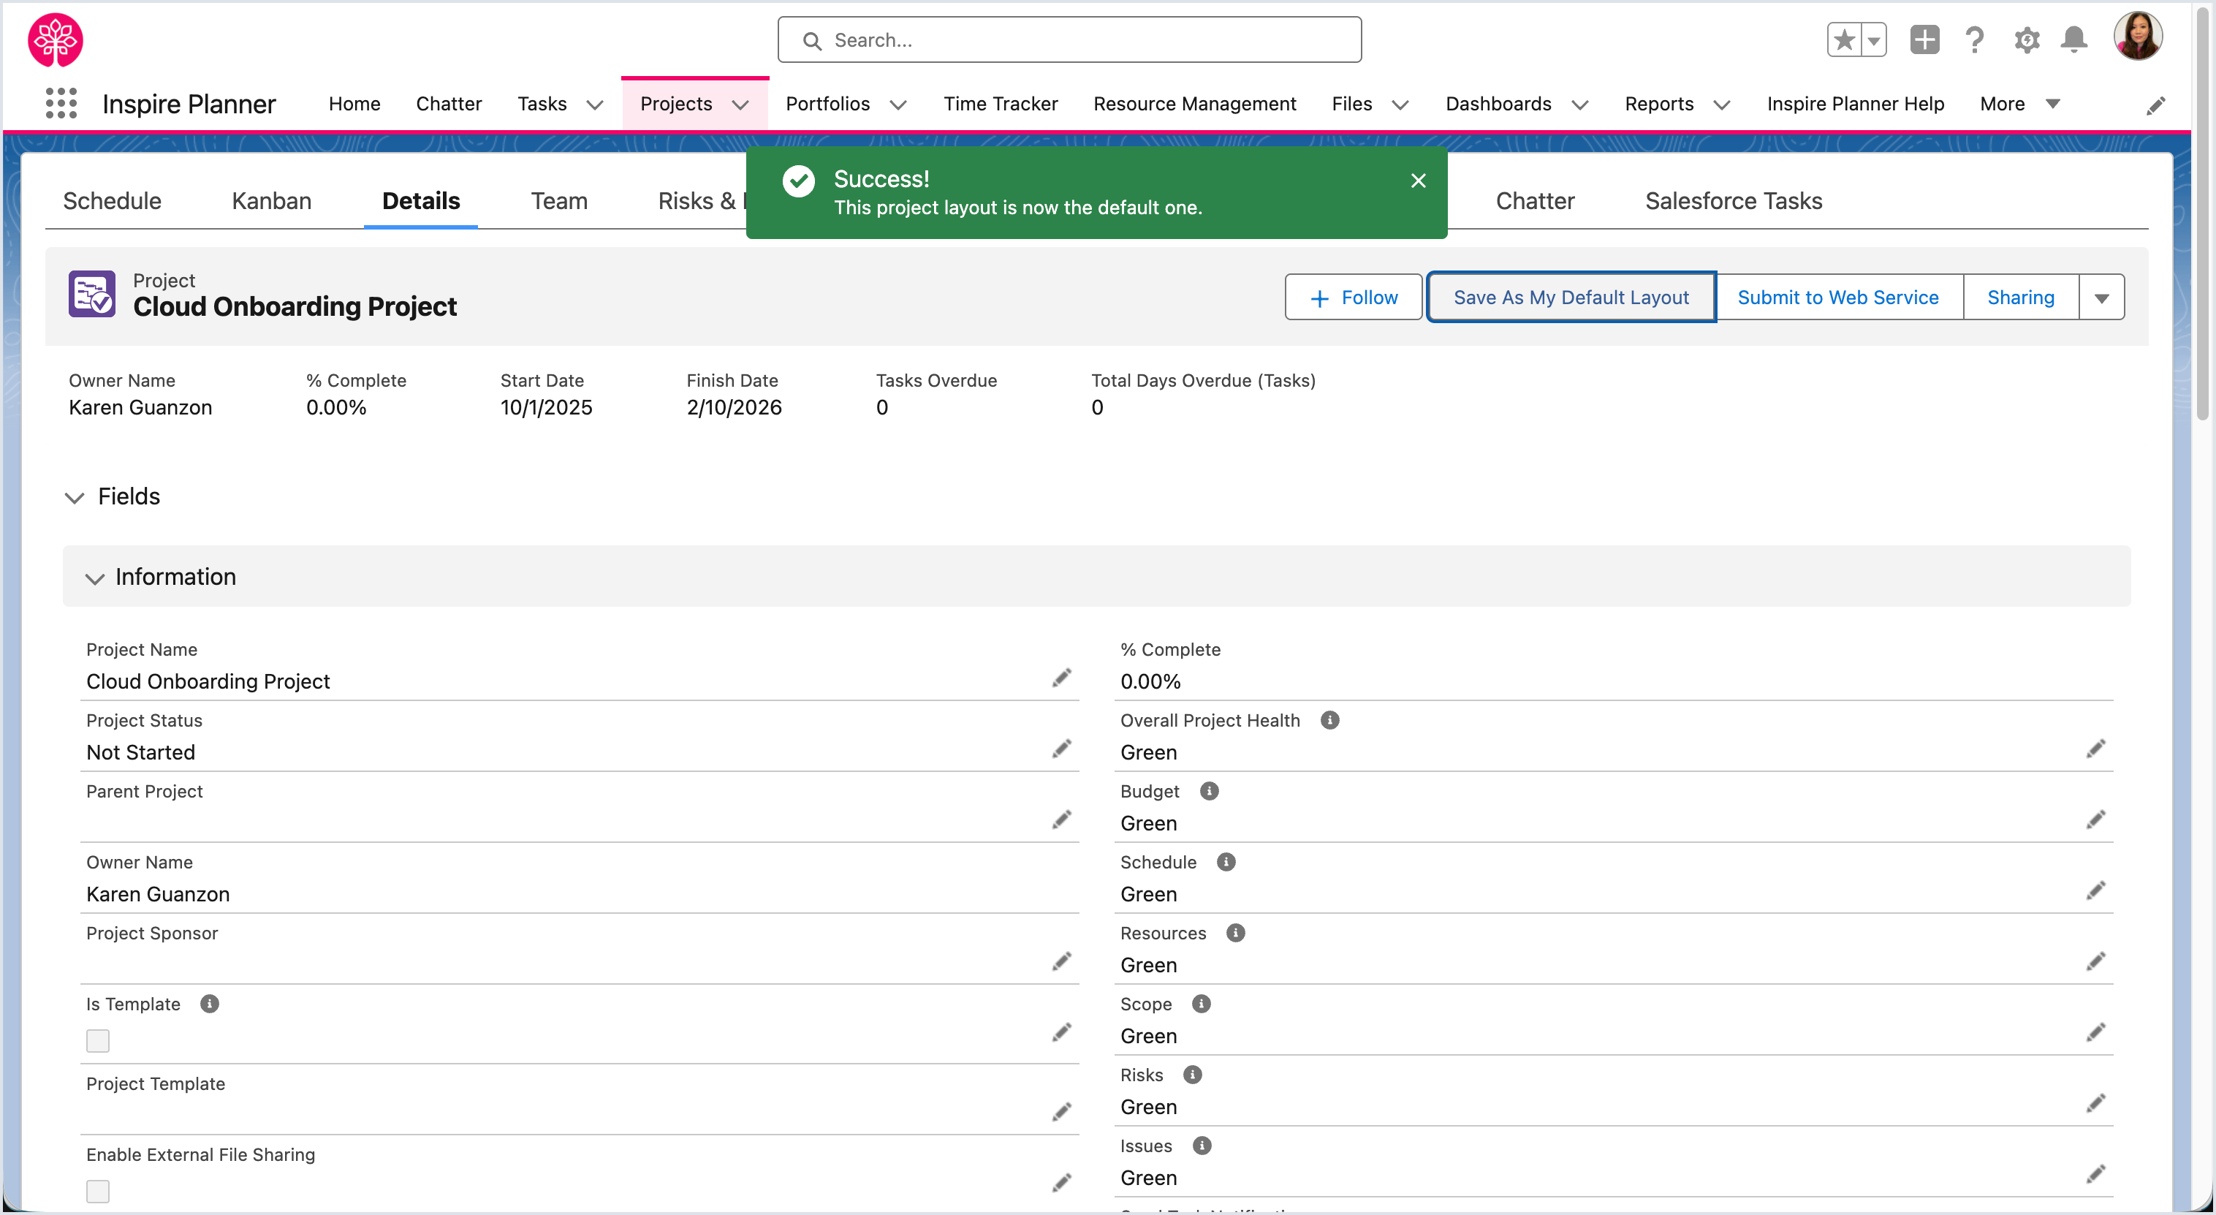The width and height of the screenshot is (2216, 1215).
Task: Switch to the Kanban tab
Action: pos(271,200)
